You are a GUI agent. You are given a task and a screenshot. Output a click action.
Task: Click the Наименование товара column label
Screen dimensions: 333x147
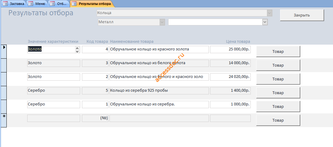132,41
